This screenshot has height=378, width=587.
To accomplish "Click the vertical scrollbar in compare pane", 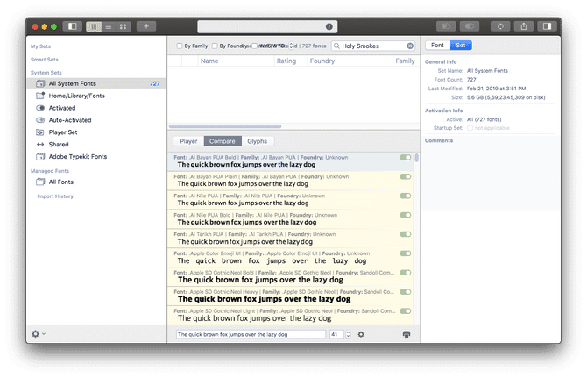I will click(x=417, y=158).
